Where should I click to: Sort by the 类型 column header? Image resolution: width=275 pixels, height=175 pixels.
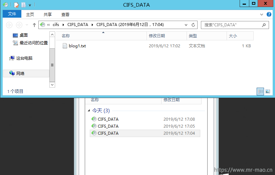point(207,36)
